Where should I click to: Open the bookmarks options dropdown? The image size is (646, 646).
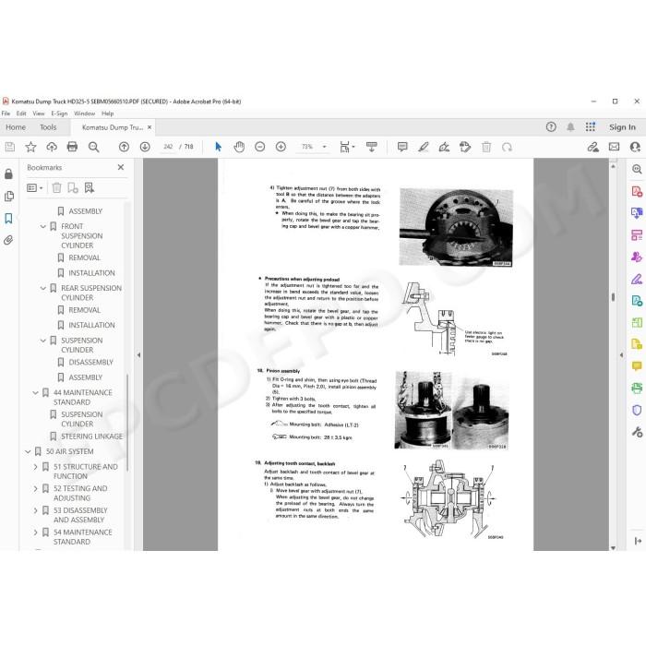[35, 188]
